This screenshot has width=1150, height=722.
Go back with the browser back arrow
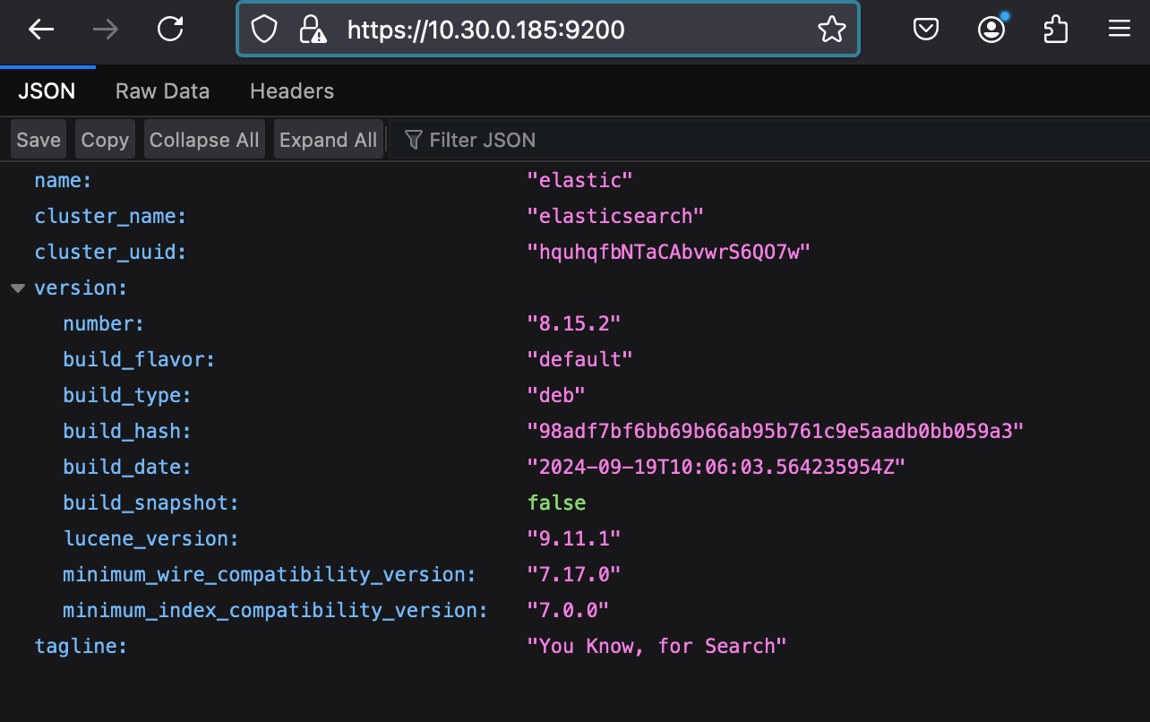point(41,30)
